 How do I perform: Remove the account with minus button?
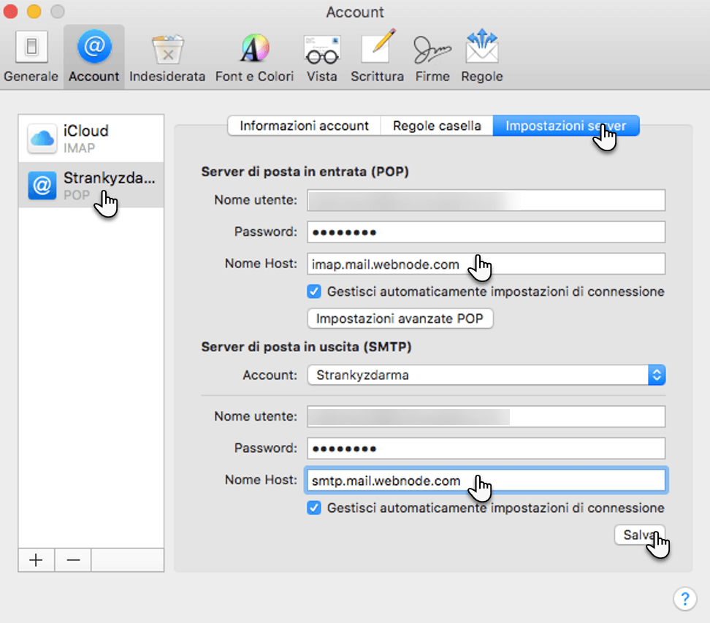point(73,560)
